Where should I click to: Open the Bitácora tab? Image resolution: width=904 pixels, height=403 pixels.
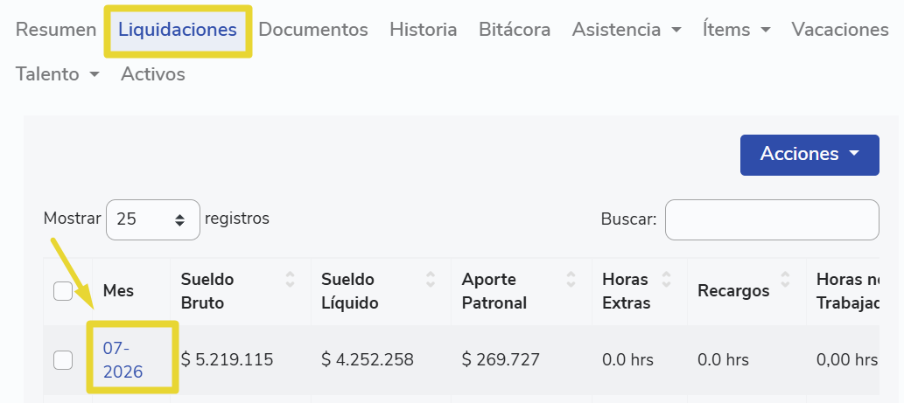point(515,30)
